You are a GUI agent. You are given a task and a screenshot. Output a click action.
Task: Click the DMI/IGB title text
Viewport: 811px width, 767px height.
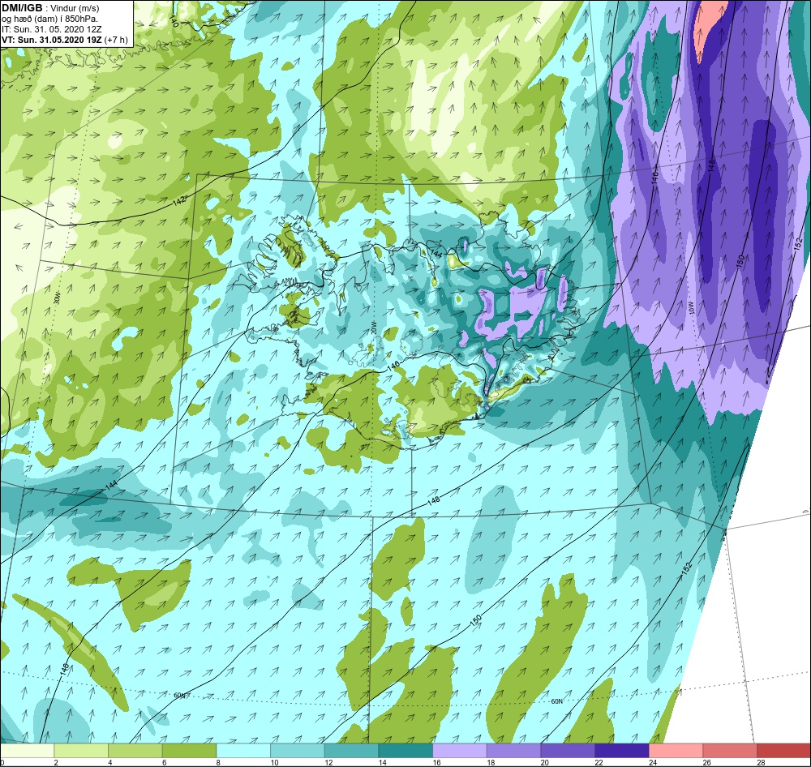22,8
